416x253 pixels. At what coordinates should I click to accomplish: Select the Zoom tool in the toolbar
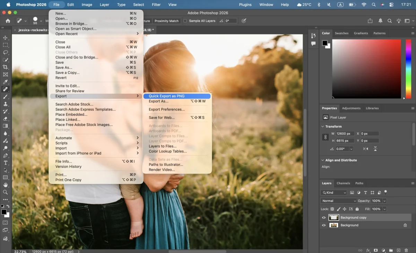click(x=5, y=192)
